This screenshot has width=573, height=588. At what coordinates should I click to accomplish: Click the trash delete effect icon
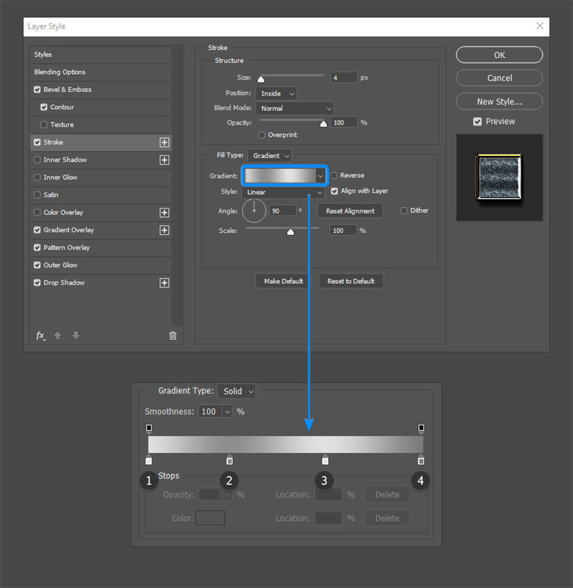coord(173,336)
